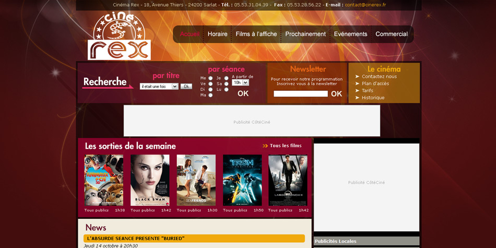Click the News section heading
This screenshot has width=496, height=248.
(x=96, y=228)
